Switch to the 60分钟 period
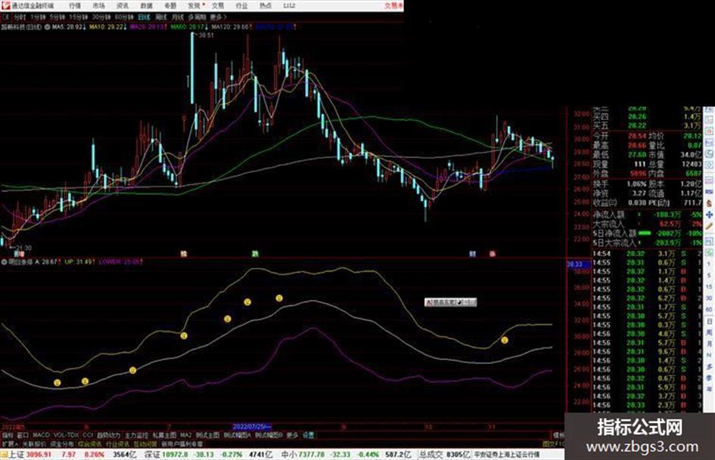This screenshot has height=460, width=715. coord(123,17)
